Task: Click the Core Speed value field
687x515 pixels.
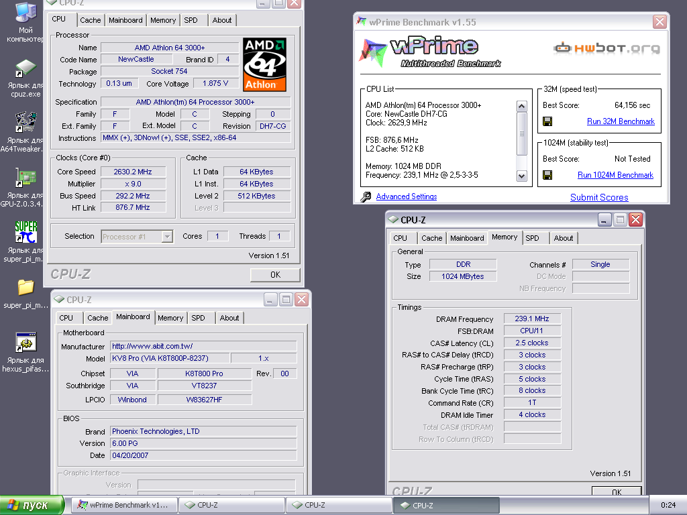Action: coord(133,172)
